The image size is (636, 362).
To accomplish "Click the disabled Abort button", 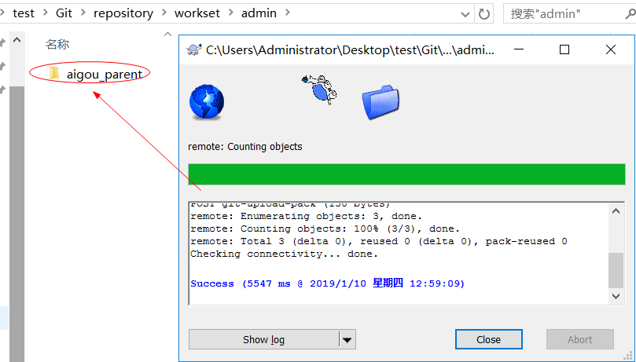I will (579, 339).
